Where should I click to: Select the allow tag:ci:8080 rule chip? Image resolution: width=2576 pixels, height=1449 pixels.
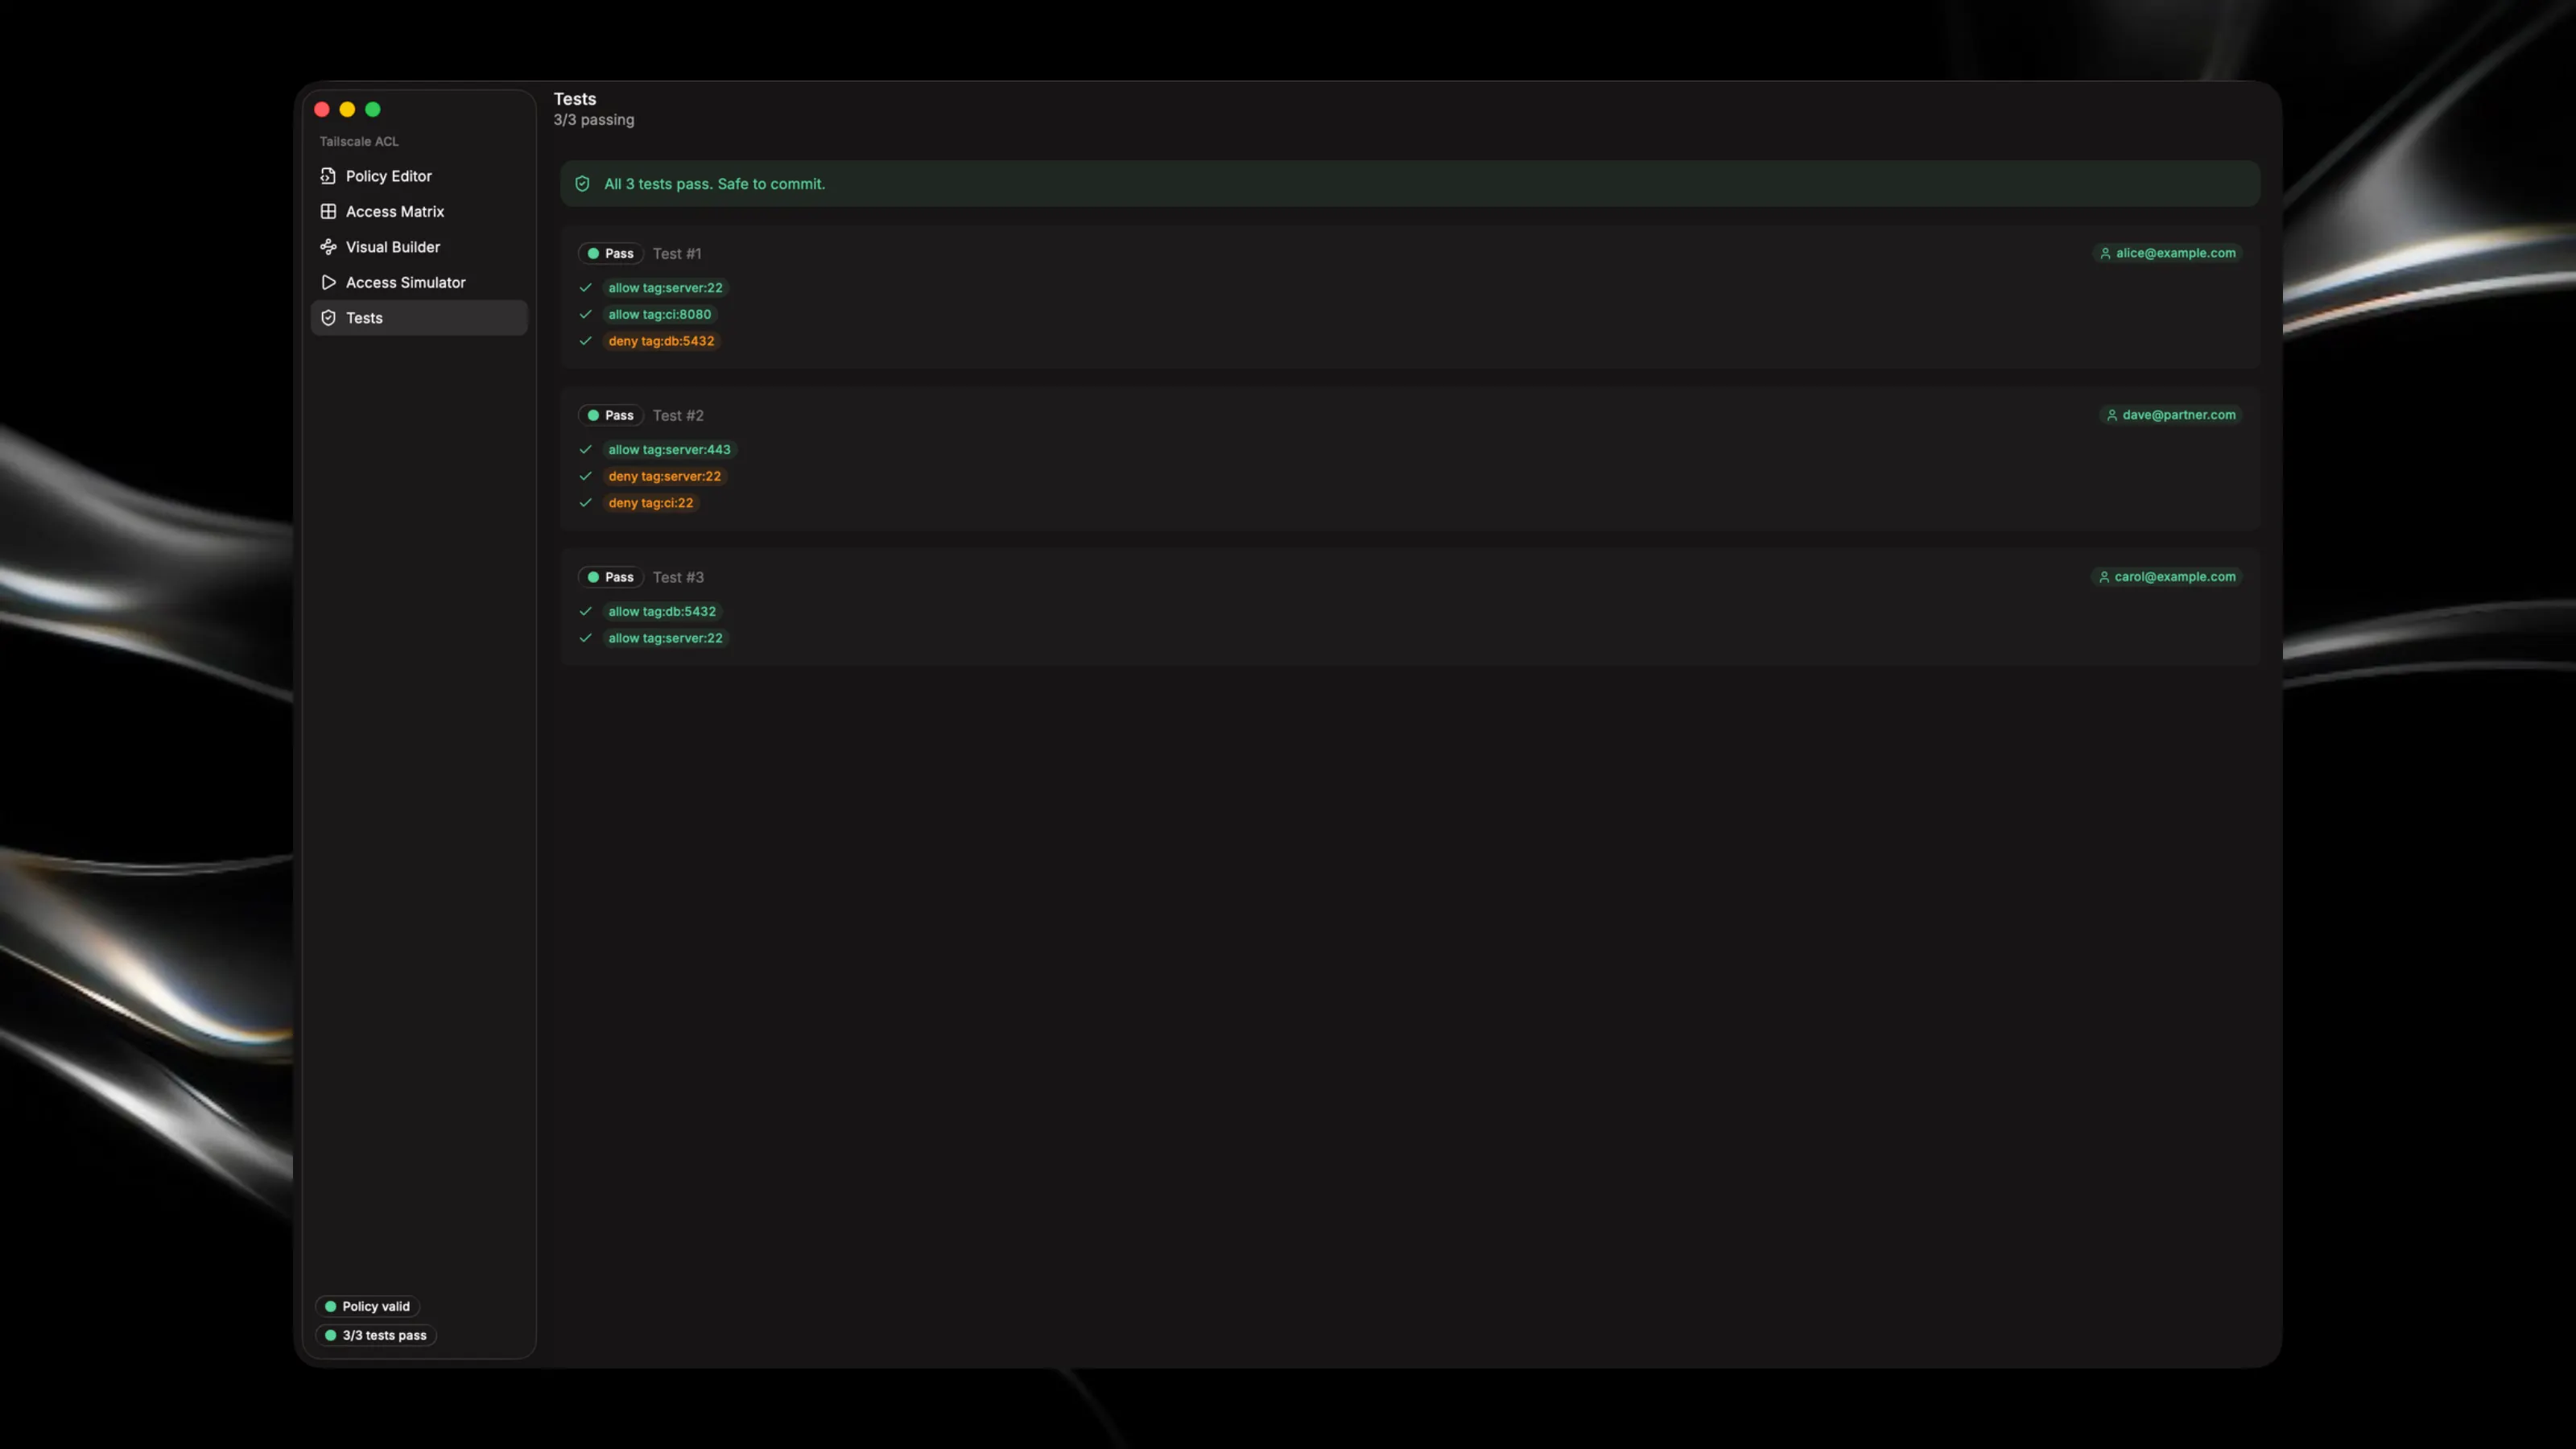pos(660,314)
